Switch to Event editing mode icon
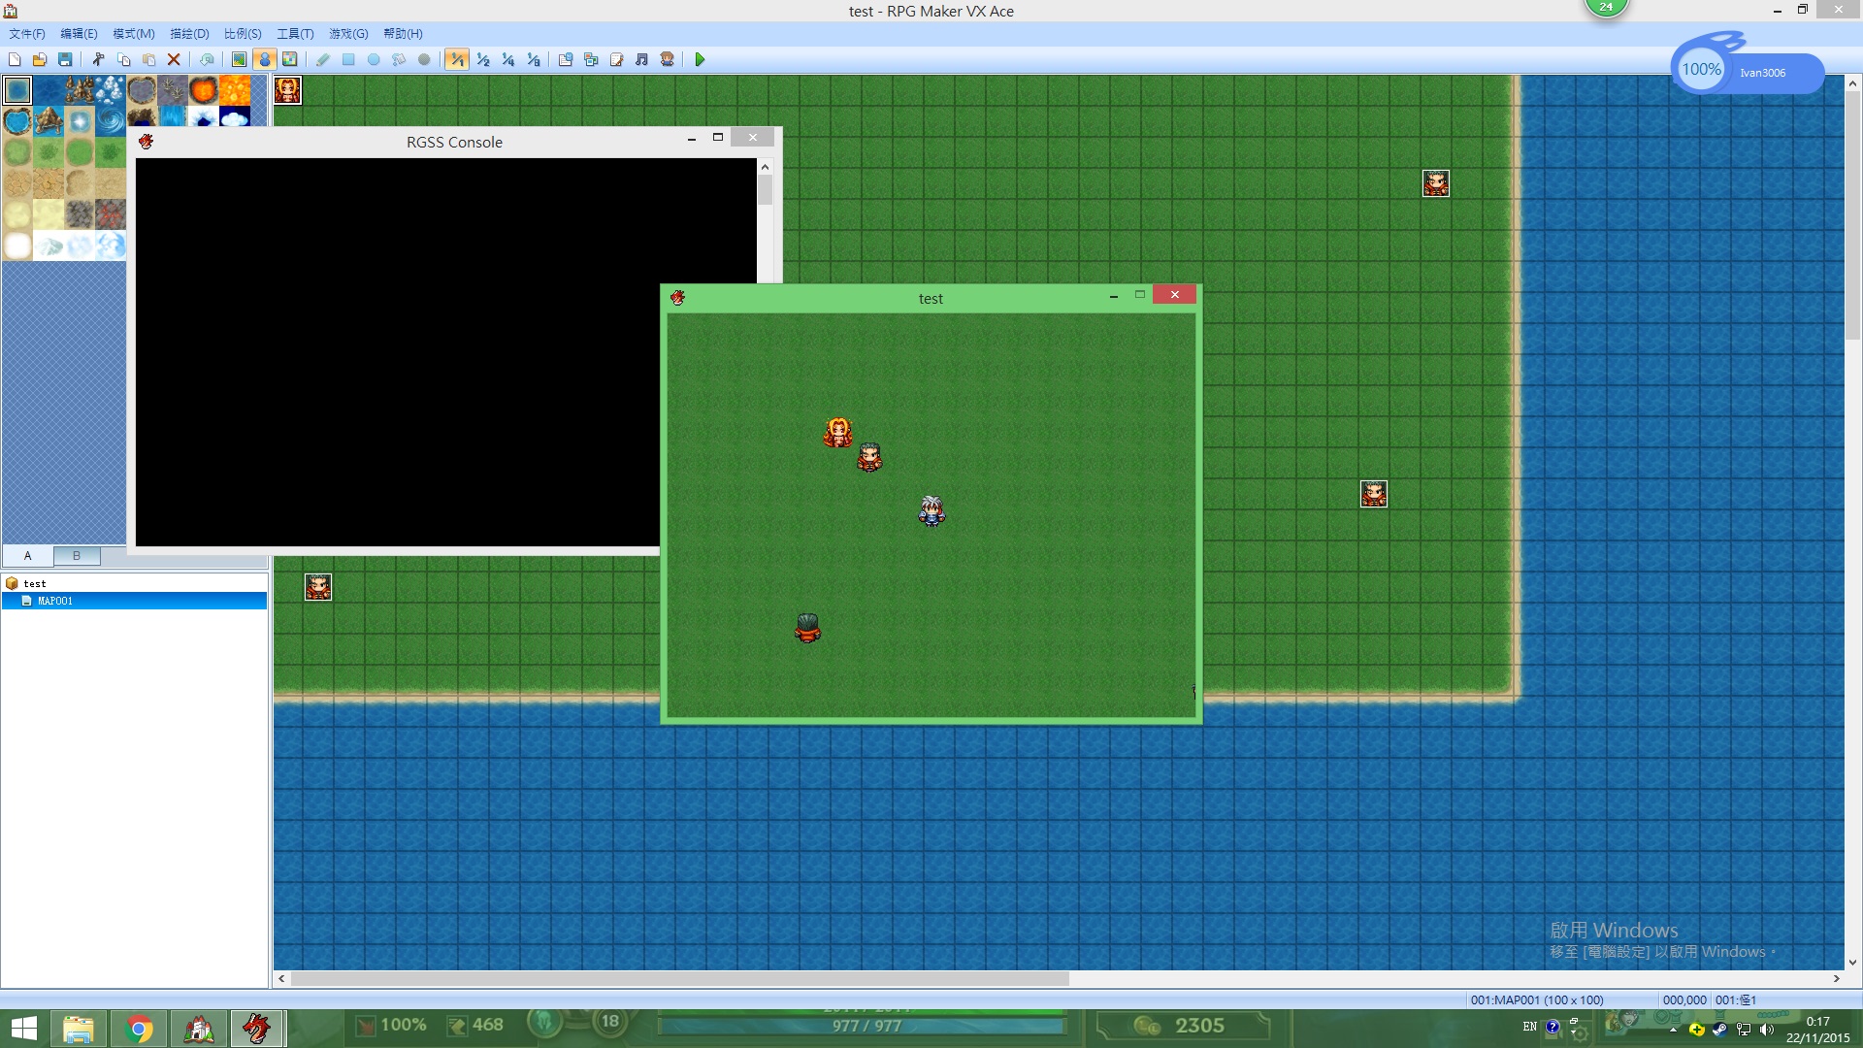Image resolution: width=1863 pixels, height=1048 pixels. coord(264,60)
